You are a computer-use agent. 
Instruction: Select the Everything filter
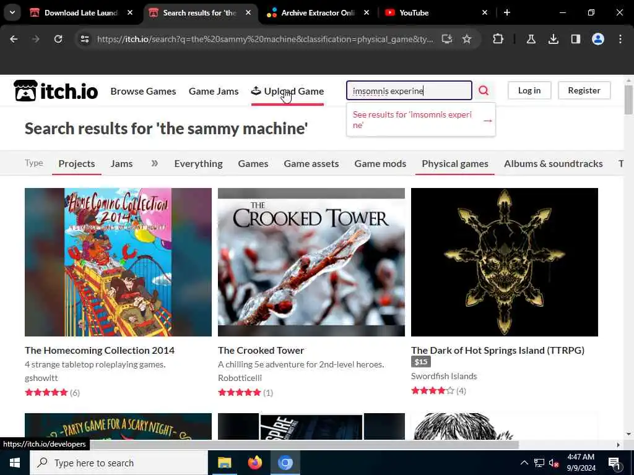[199, 163]
